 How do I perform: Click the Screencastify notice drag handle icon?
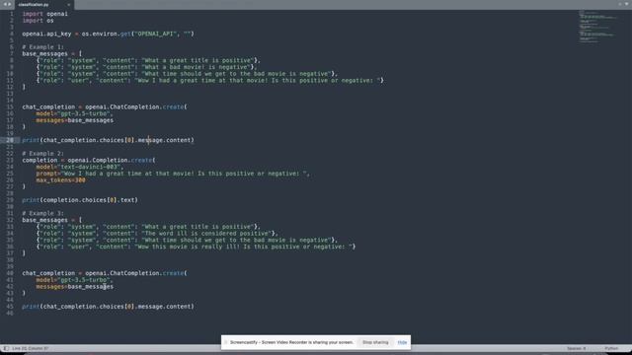[226, 342]
